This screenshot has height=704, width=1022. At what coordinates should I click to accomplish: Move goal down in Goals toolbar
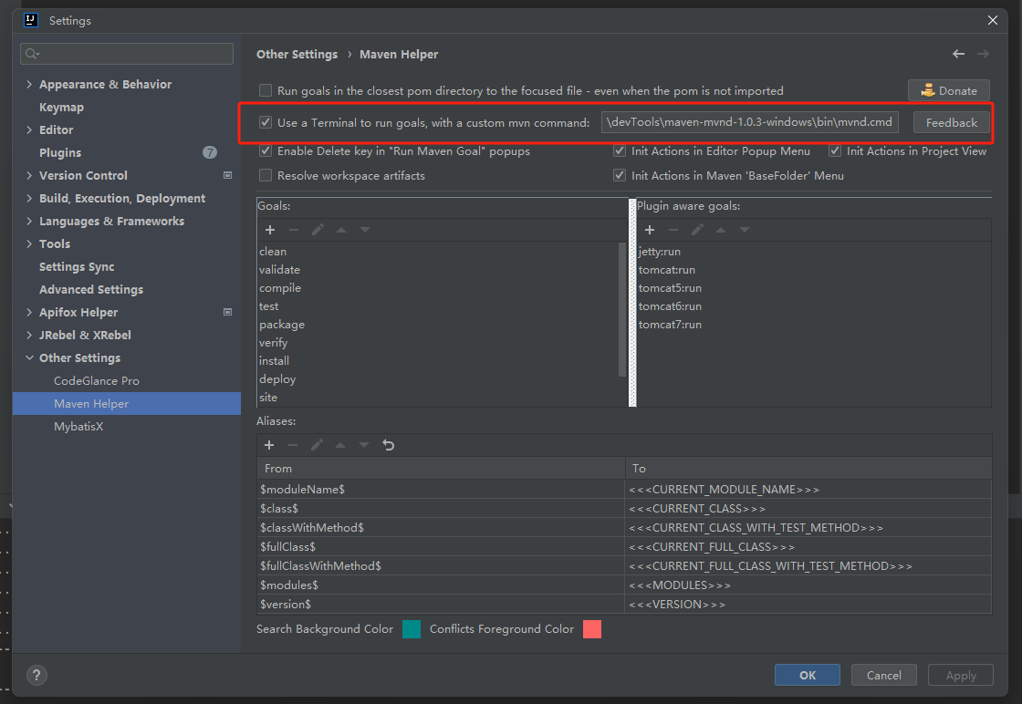point(365,230)
